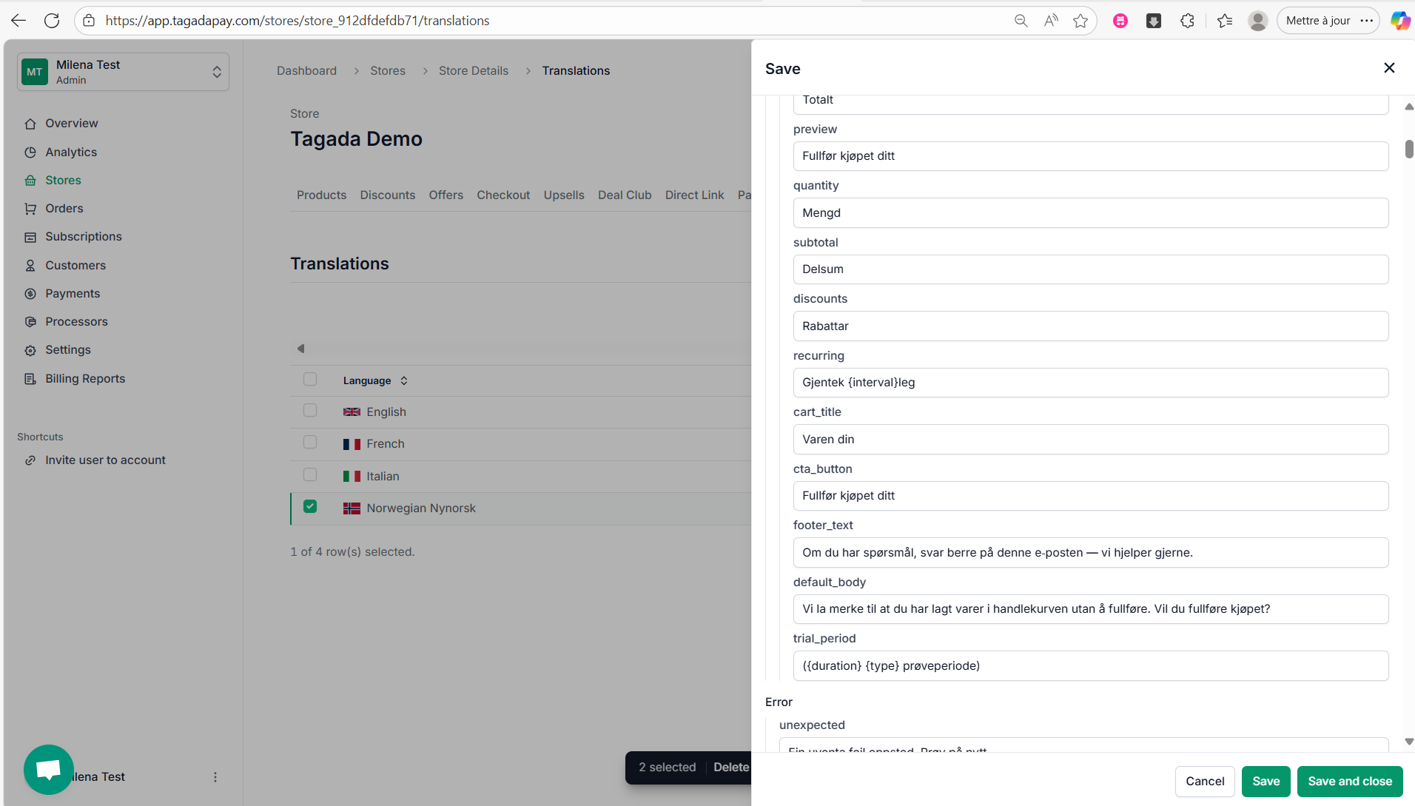
Task: Check the English language row checkbox
Action: pyautogui.click(x=310, y=411)
